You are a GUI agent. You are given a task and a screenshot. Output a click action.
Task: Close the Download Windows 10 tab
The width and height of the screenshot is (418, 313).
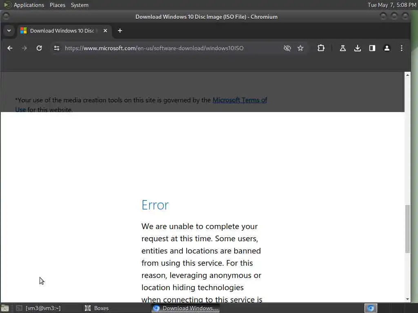tap(105, 31)
